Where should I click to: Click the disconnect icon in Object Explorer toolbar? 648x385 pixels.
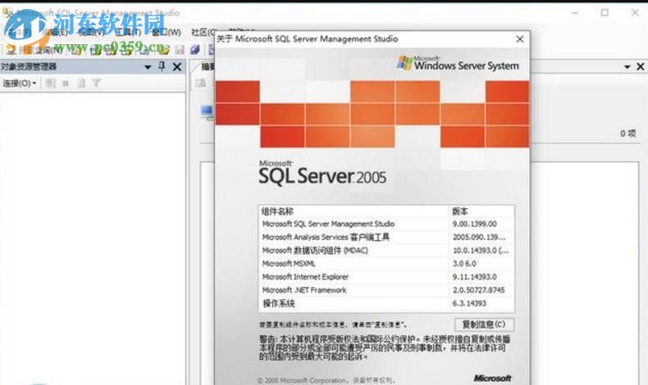[x=50, y=84]
